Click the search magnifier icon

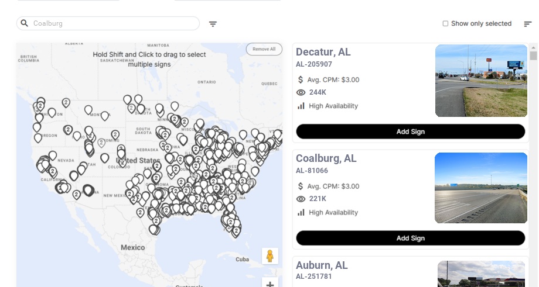(x=25, y=23)
